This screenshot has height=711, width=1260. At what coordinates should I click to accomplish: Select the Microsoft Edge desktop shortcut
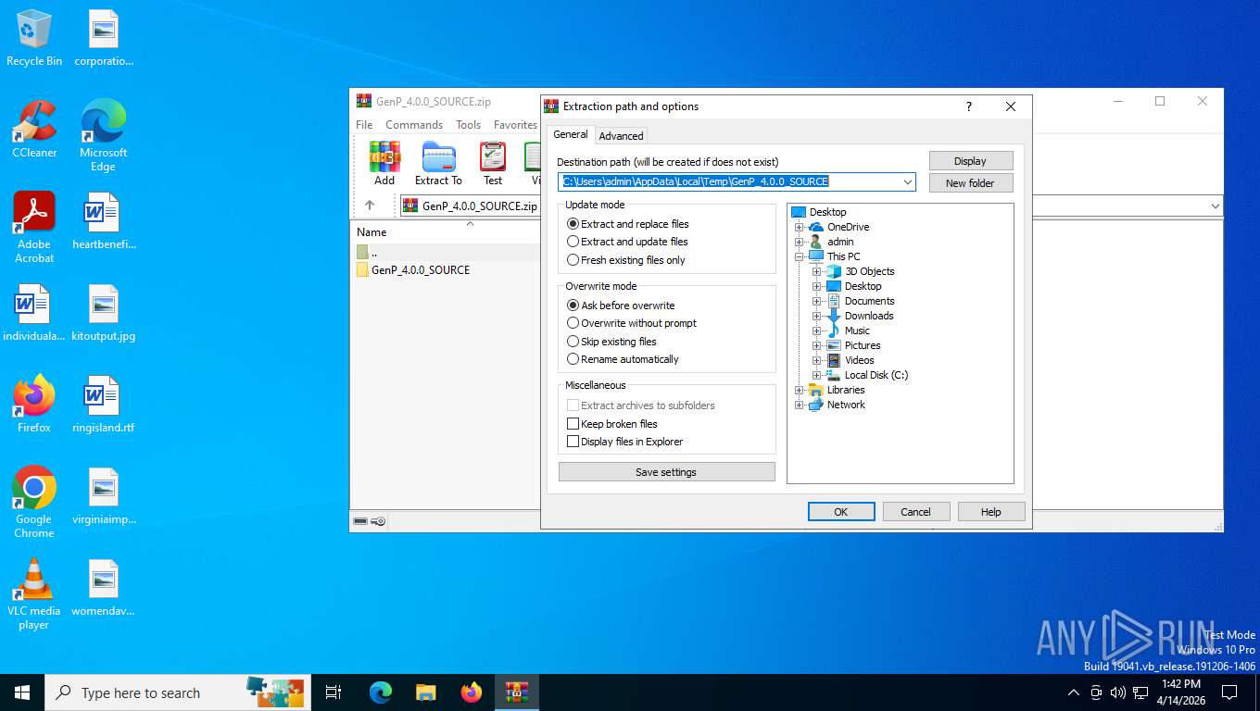click(x=104, y=136)
